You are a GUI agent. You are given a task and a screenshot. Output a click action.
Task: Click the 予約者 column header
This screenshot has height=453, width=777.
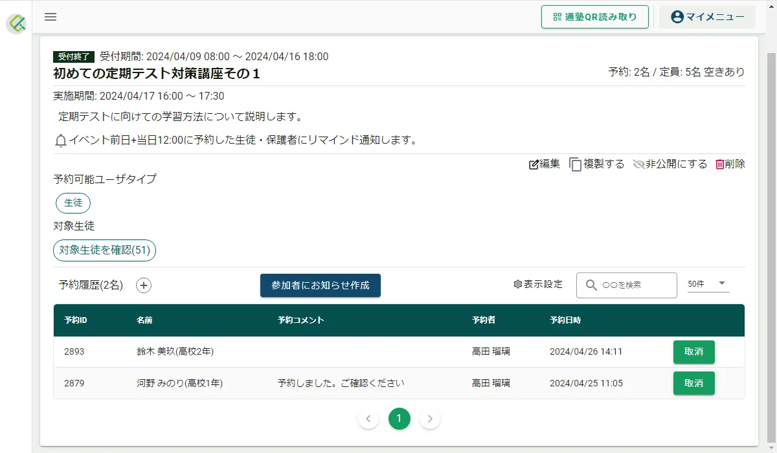point(484,320)
